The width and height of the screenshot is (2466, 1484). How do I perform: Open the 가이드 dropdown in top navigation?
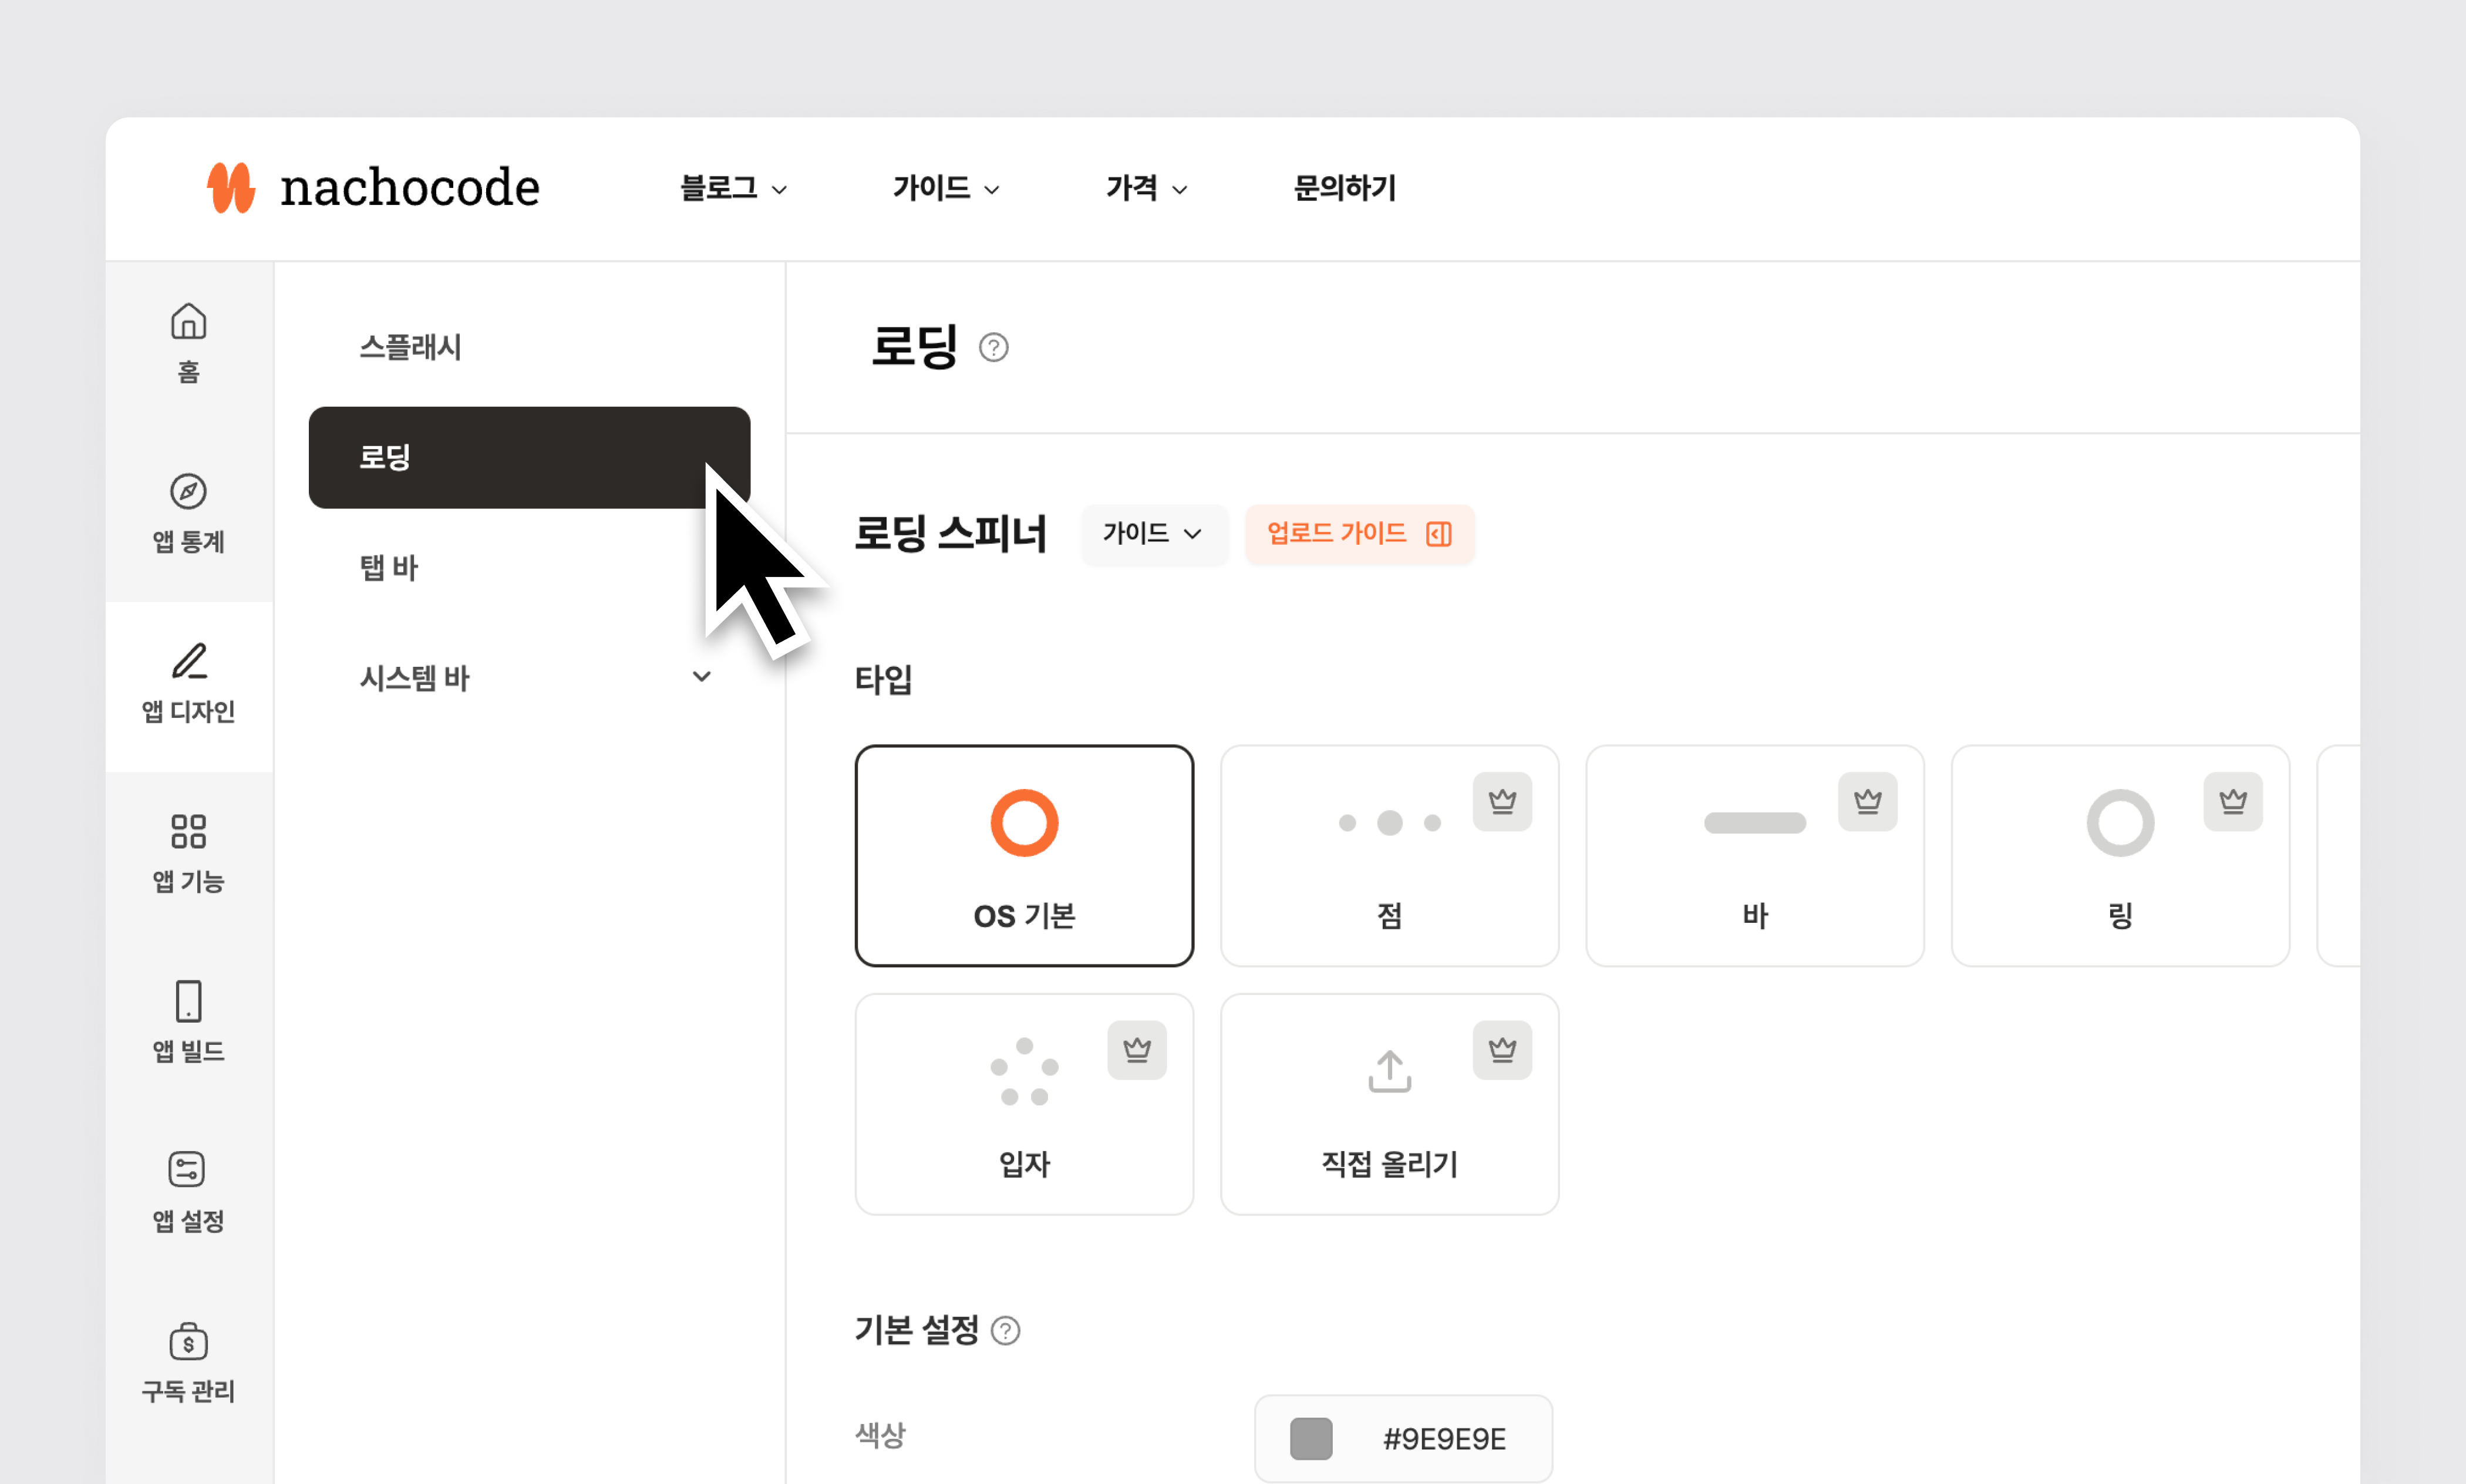[x=946, y=188]
